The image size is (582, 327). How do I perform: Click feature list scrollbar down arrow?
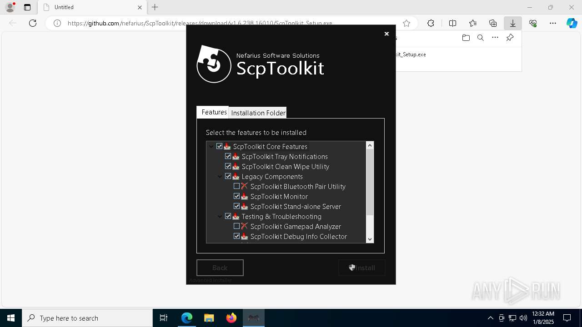point(370,239)
